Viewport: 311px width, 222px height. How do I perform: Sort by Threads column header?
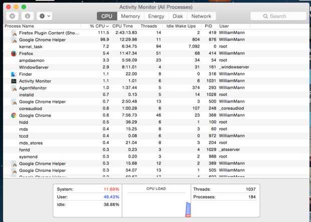[149, 26]
